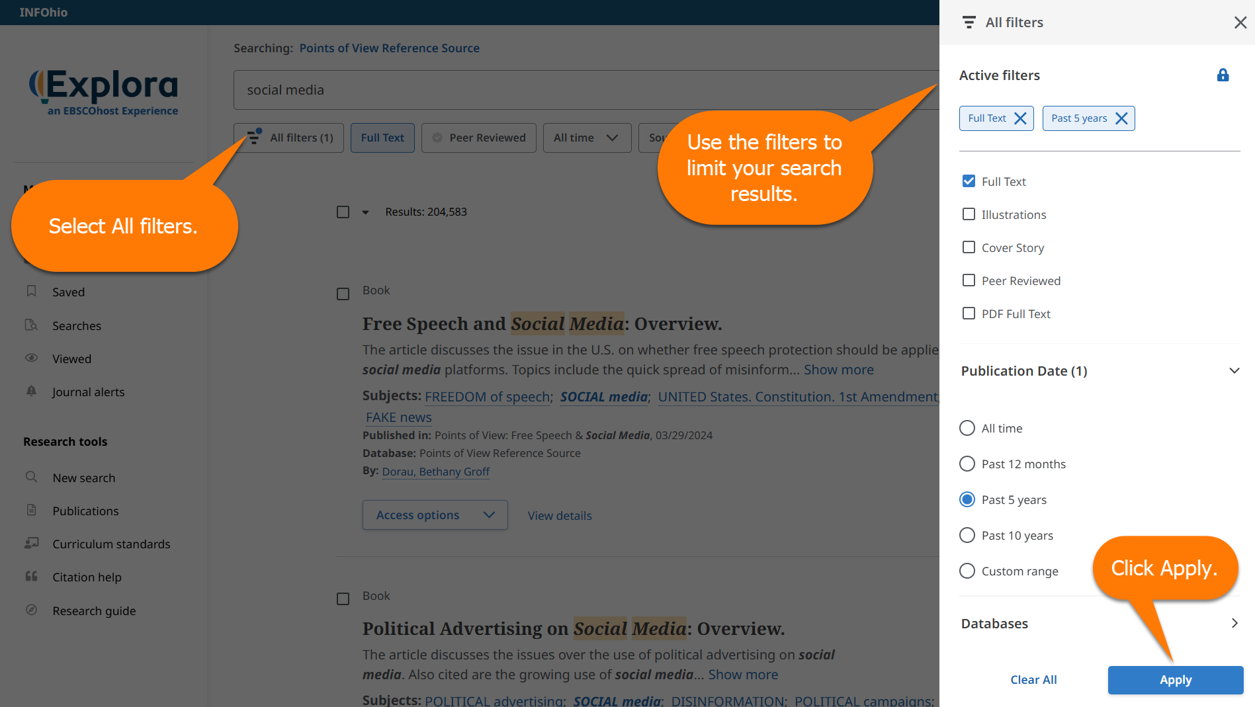Open the Access options dropdown

click(435, 515)
